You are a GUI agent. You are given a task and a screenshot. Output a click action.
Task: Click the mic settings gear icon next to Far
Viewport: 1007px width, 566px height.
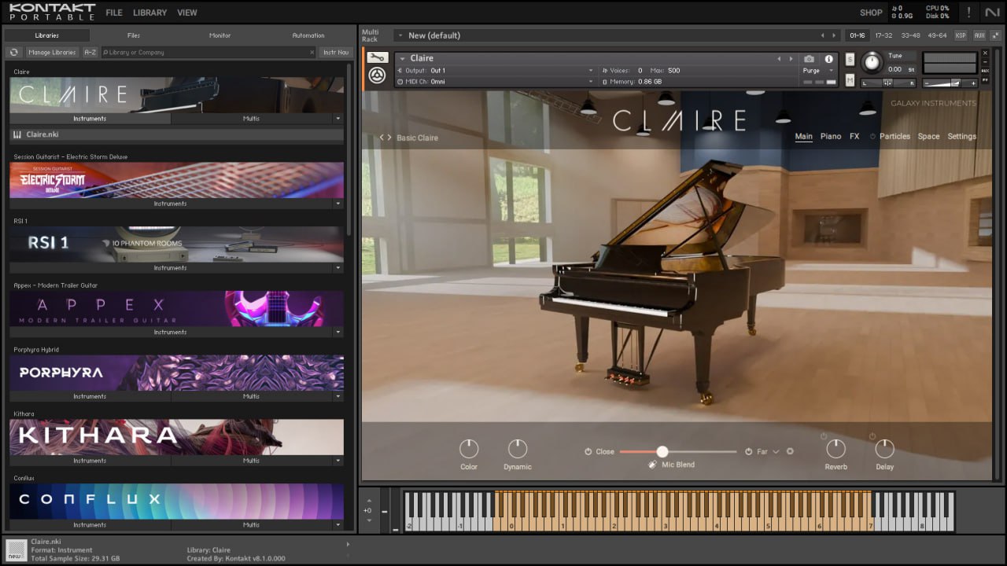790,452
